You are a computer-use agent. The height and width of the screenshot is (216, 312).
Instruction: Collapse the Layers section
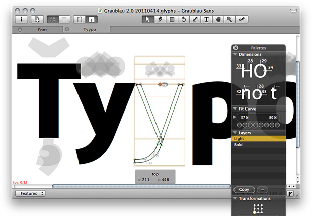tap(235, 132)
